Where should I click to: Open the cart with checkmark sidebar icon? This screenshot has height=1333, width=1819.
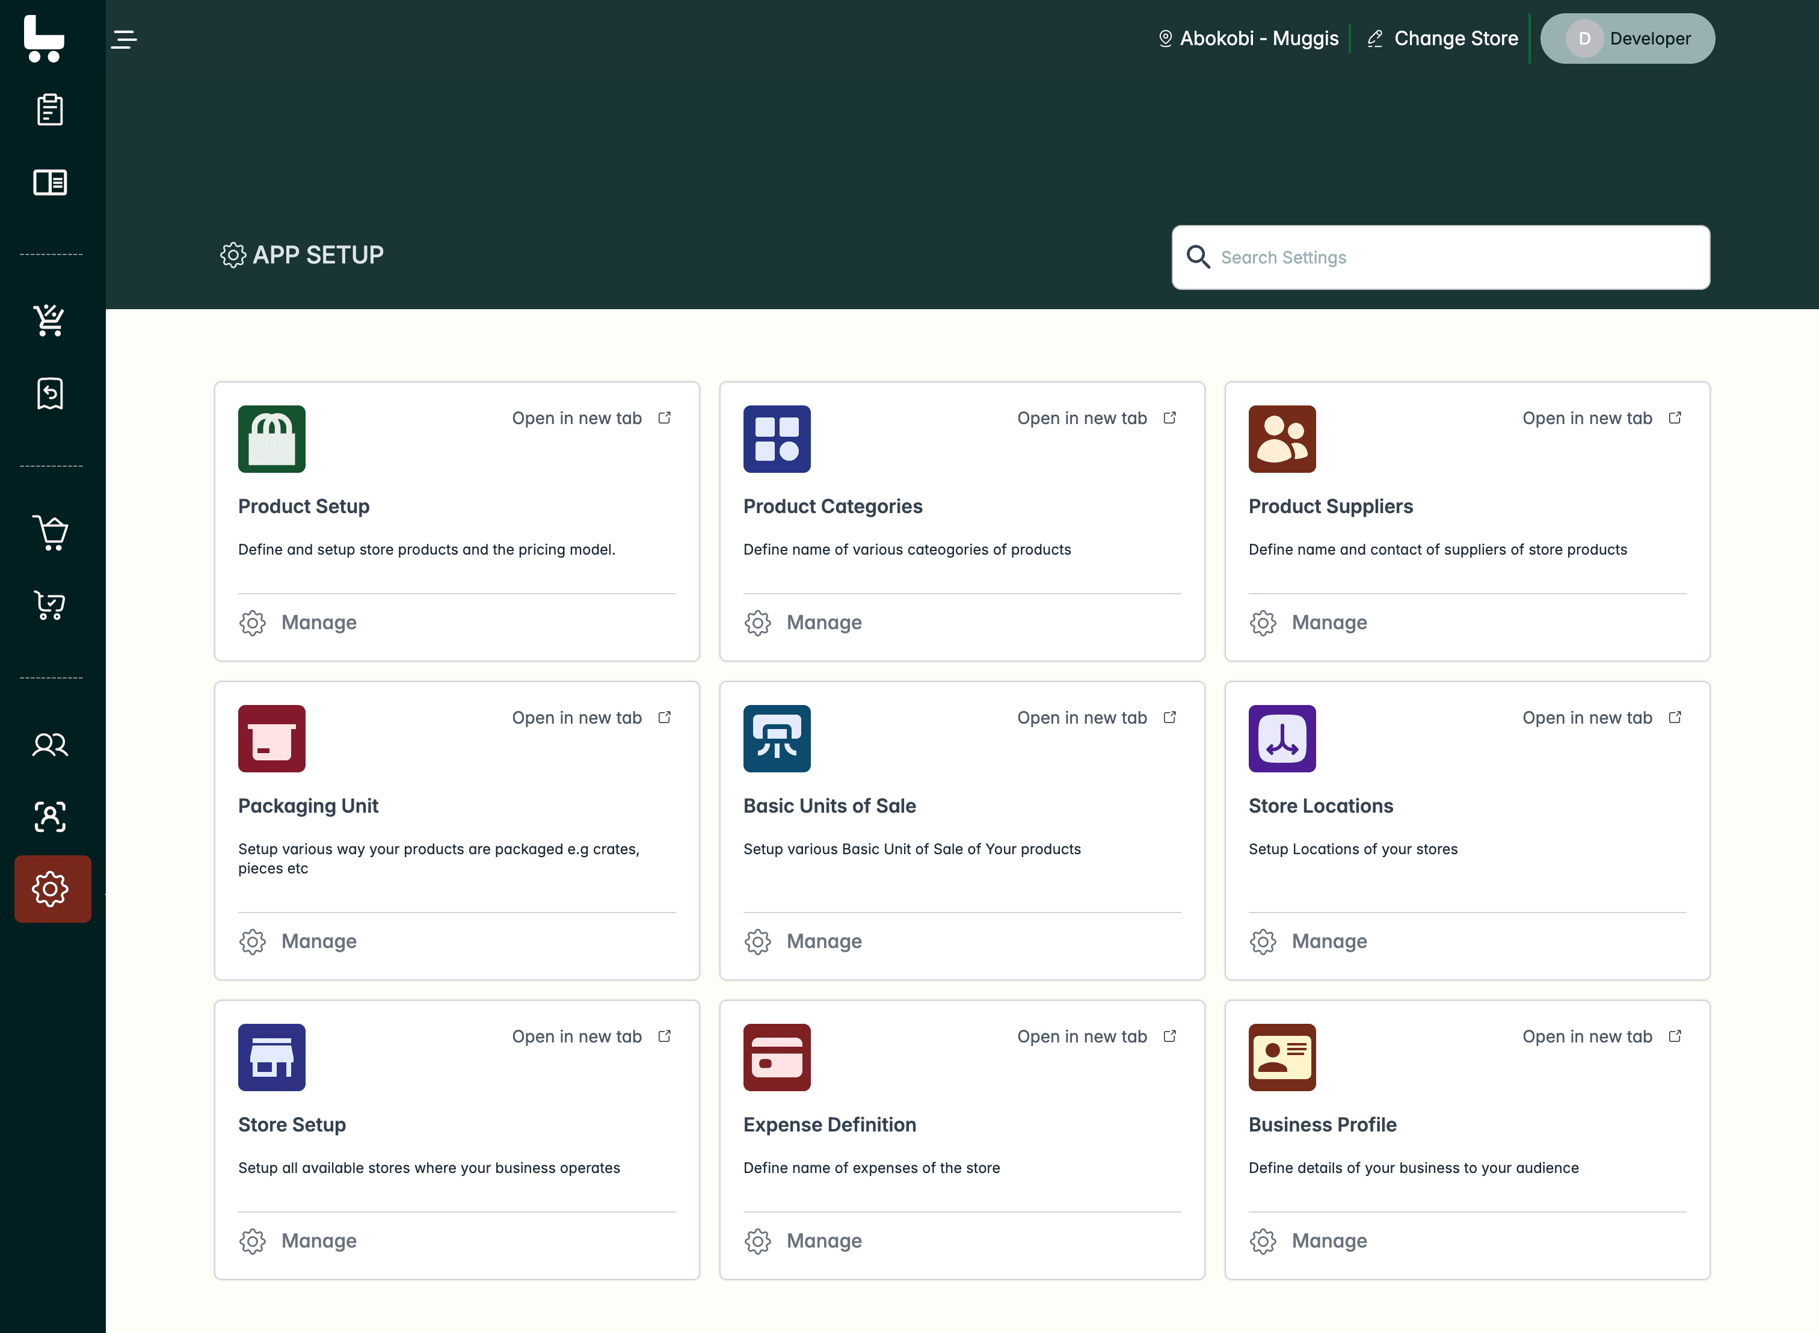coord(50,605)
